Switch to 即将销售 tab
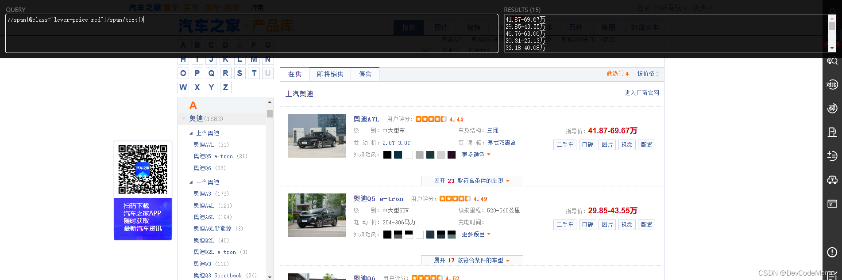 click(x=330, y=75)
